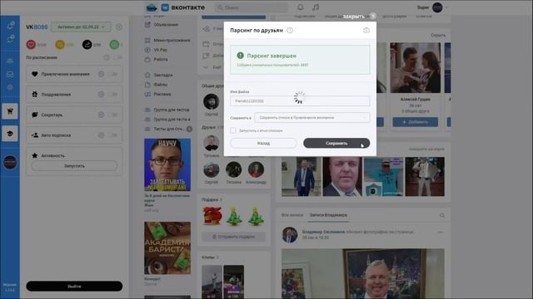Image resolution: width=533 pixels, height=299 pixels.
Task: Open the 'Академия бариста' ad thumbnail
Action: pos(167,248)
